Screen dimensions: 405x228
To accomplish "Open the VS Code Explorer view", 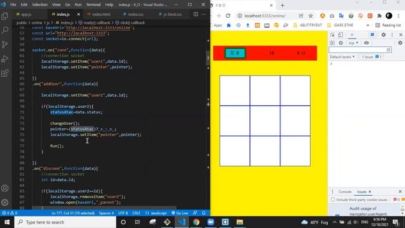I will coord(4,16).
